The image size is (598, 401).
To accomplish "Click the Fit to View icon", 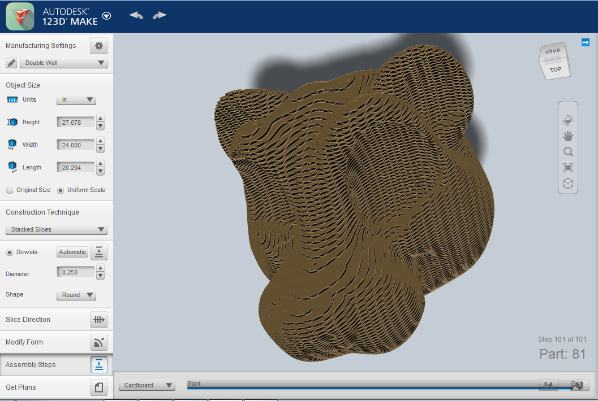I will 568,168.
